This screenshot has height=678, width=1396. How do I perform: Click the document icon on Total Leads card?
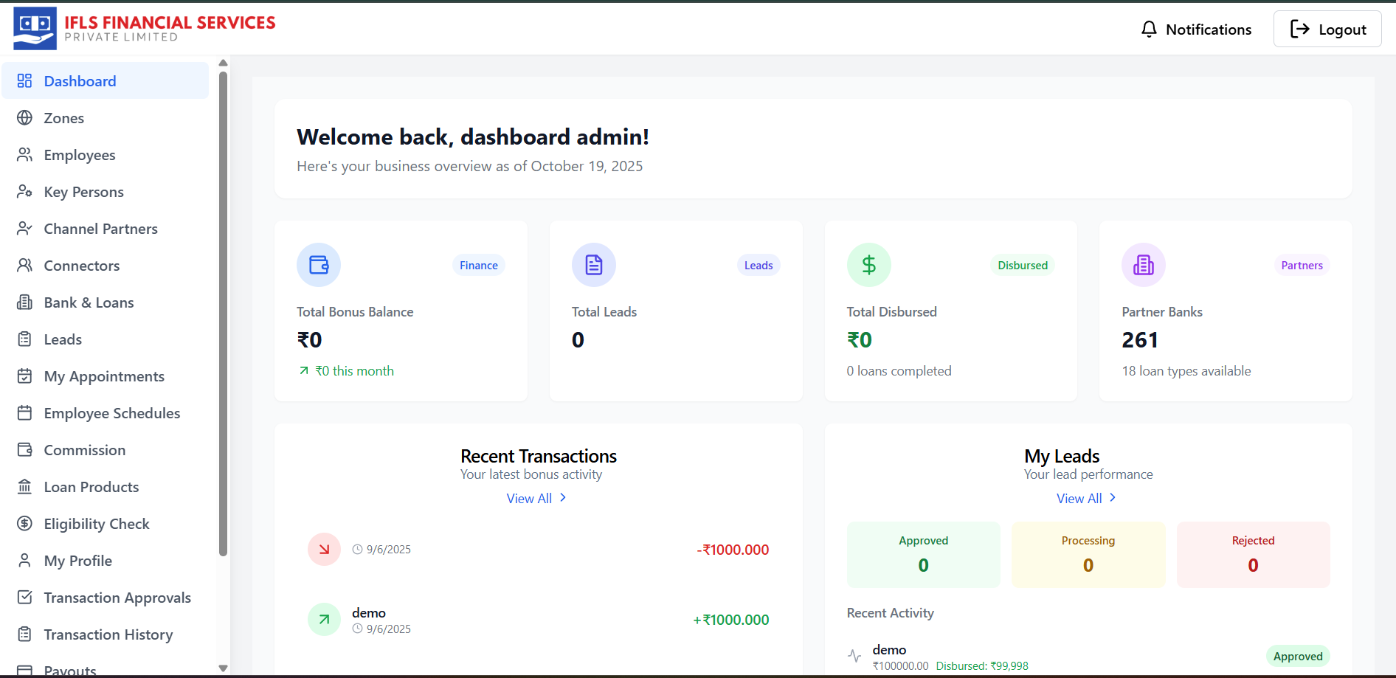tap(593, 265)
